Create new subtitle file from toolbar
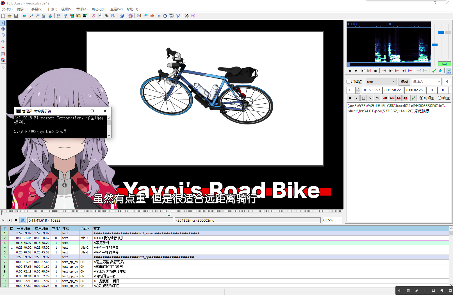 pyautogui.click(x=3, y=16)
